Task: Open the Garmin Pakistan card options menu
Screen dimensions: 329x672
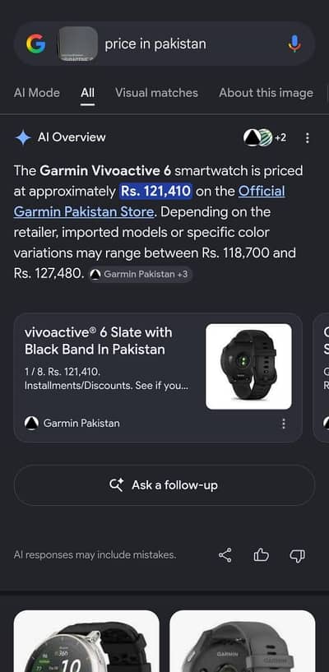Action: [283, 424]
